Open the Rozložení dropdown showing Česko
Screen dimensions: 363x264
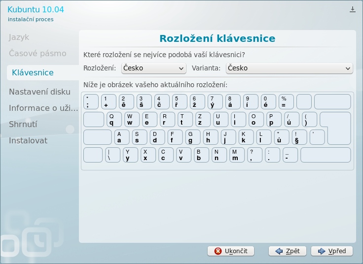pos(154,68)
